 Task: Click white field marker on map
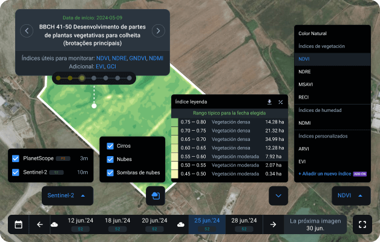pyautogui.click(x=94, y=106)
